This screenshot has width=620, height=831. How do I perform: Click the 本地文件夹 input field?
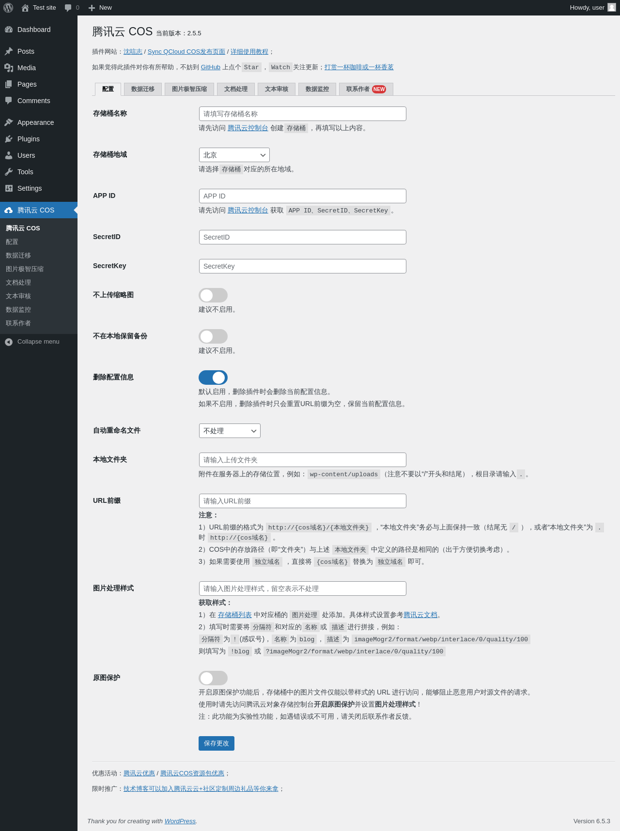point(303,460)
